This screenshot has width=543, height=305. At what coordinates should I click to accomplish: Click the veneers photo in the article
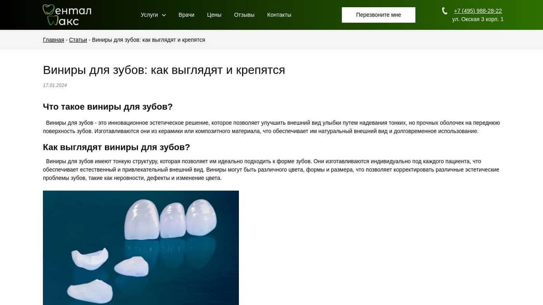coord(141,248)
